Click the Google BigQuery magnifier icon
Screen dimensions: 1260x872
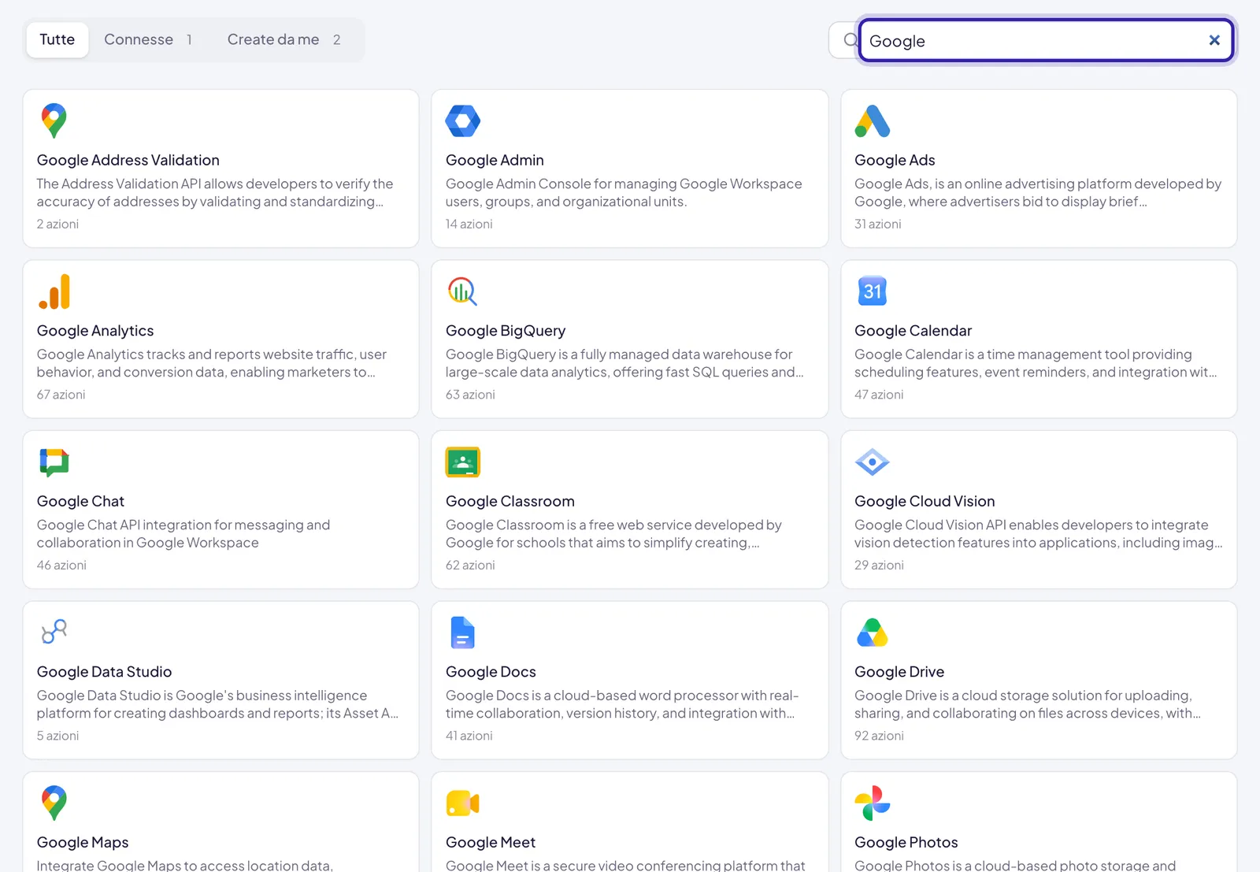tap(462, 291)
